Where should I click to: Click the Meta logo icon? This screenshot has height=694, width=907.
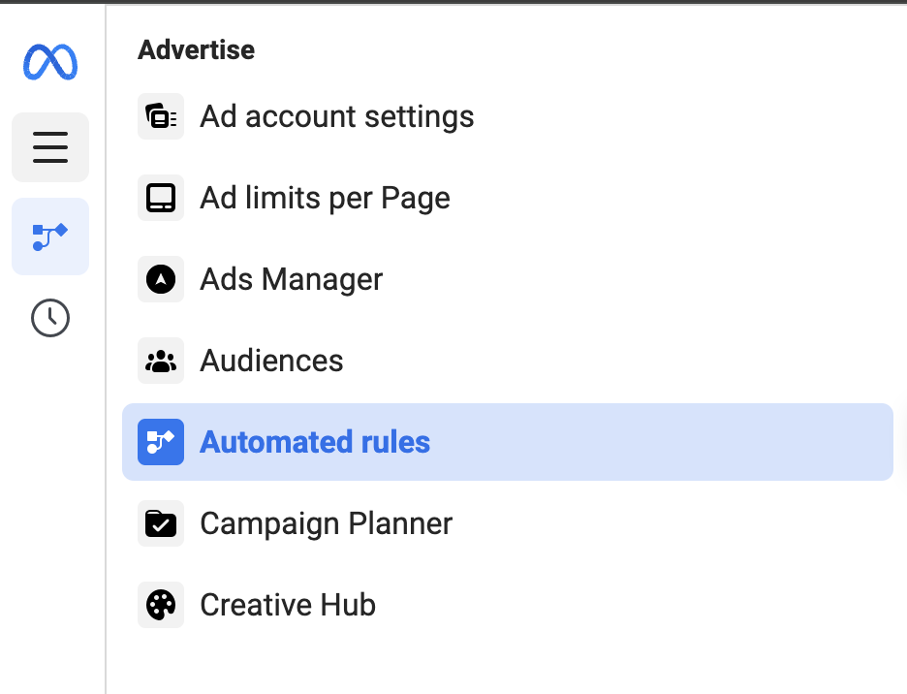50,61
